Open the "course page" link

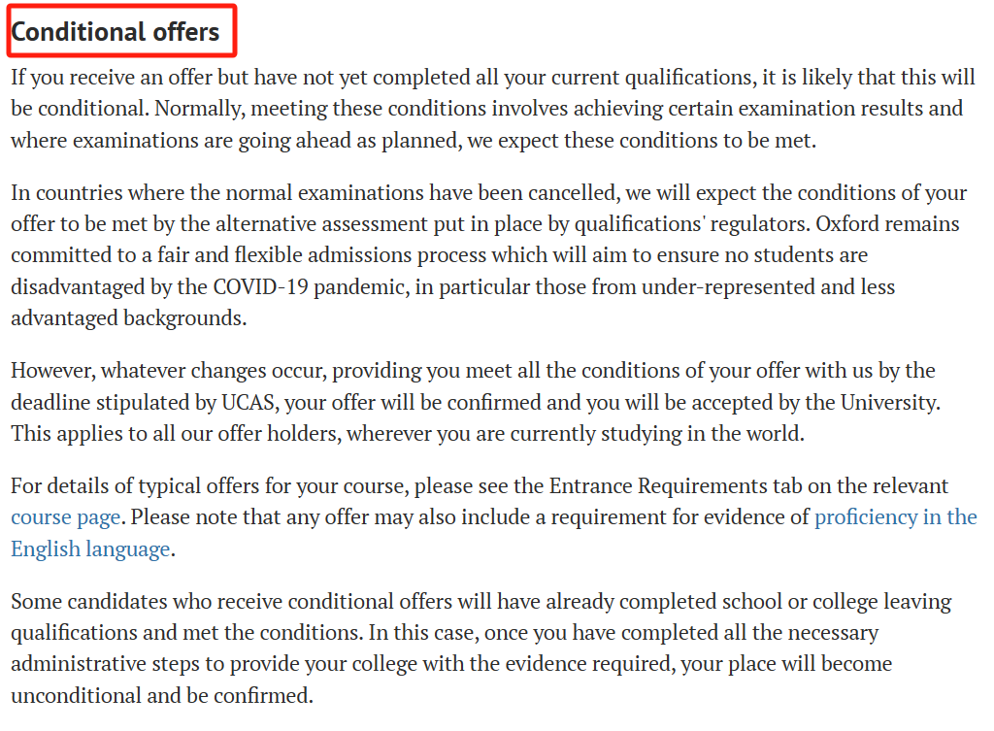[x=65, y=517]
